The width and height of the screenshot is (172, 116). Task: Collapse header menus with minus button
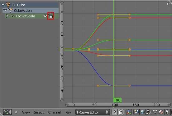click(x=16, y=112)
